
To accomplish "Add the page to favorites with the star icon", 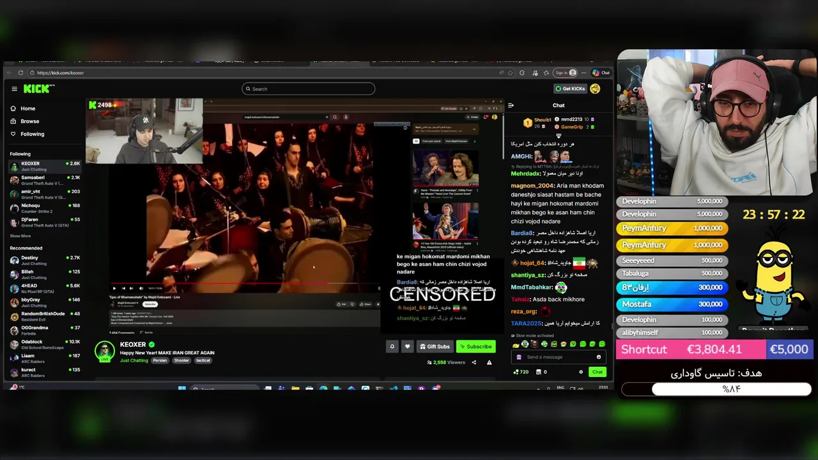I will click(x=510, y=73).
